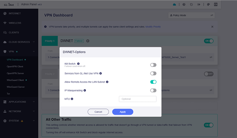
Task: Click the Apply button
Action: (123, 112)
